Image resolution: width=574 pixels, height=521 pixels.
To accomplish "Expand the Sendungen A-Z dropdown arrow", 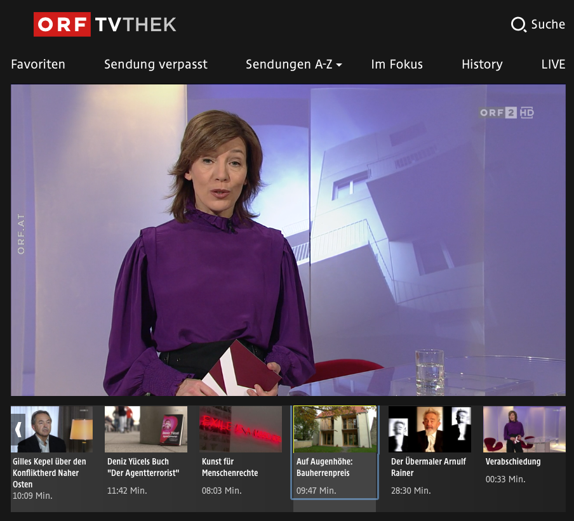I will pos(339,65).
